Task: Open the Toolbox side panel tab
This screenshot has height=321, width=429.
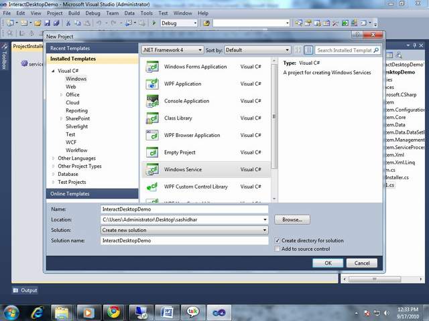Action: pos(4,57)
